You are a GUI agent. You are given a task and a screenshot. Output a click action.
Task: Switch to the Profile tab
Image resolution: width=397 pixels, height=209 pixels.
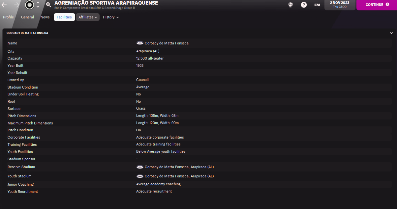point(9,17)
